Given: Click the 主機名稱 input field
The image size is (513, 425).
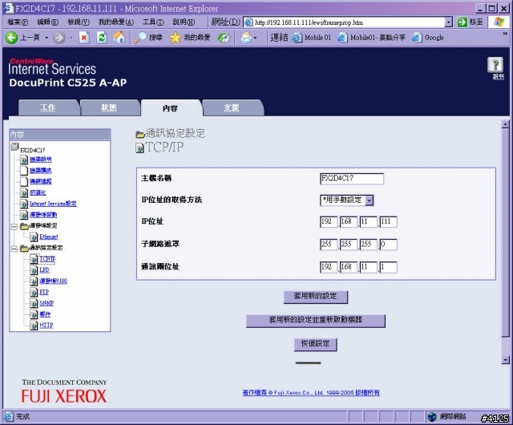Looking at the screenshot, I should pos(352,179).
